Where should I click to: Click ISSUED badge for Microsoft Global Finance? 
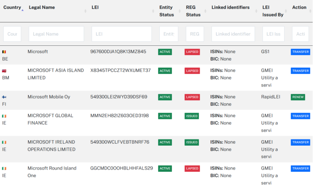[192, 116]
